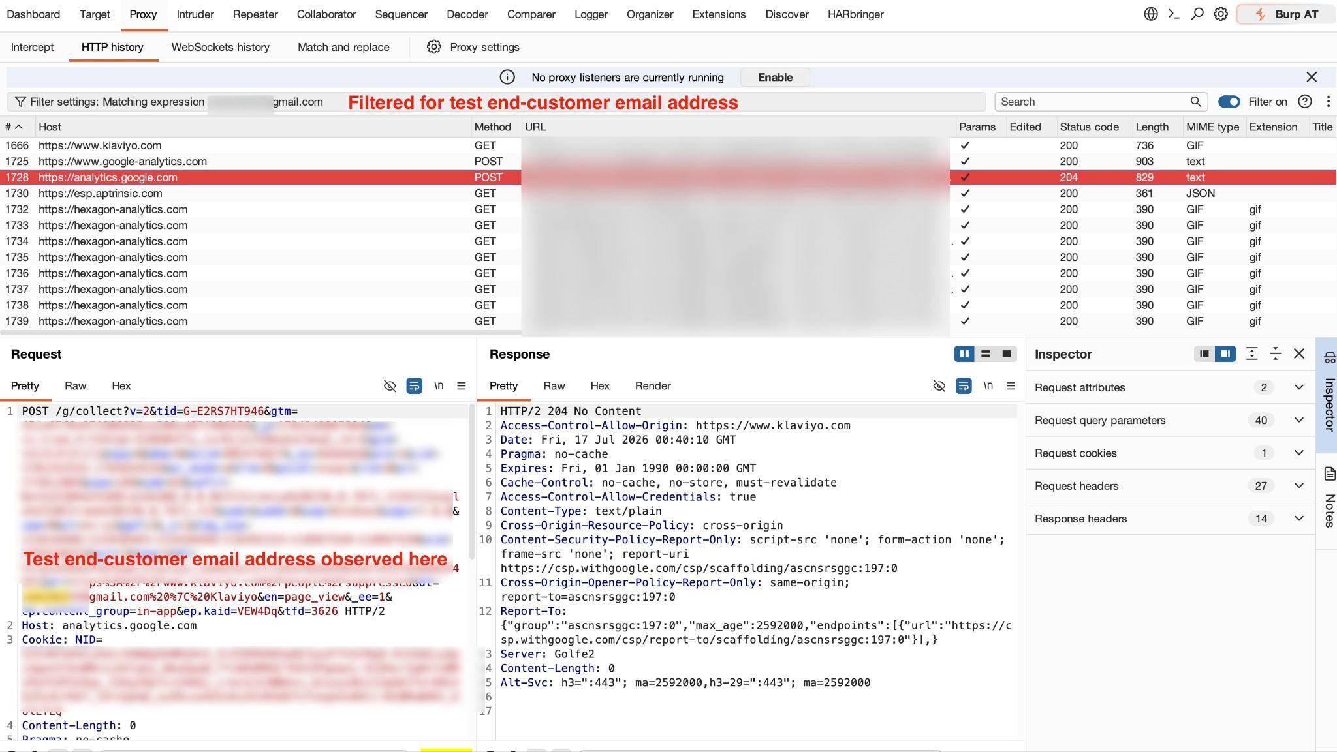Toggle non-printable chars in Response pane
The image size is (1337, 752).
coord(939,386)
